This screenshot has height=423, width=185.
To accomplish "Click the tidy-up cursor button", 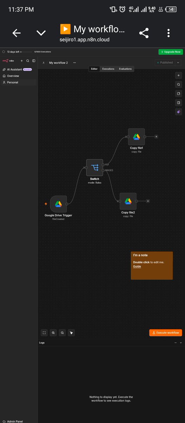I will [x=71, y=332].
